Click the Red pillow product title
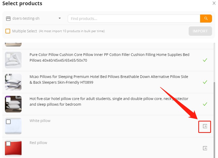This screenshot has width=218, height=158. click(38, 143)
